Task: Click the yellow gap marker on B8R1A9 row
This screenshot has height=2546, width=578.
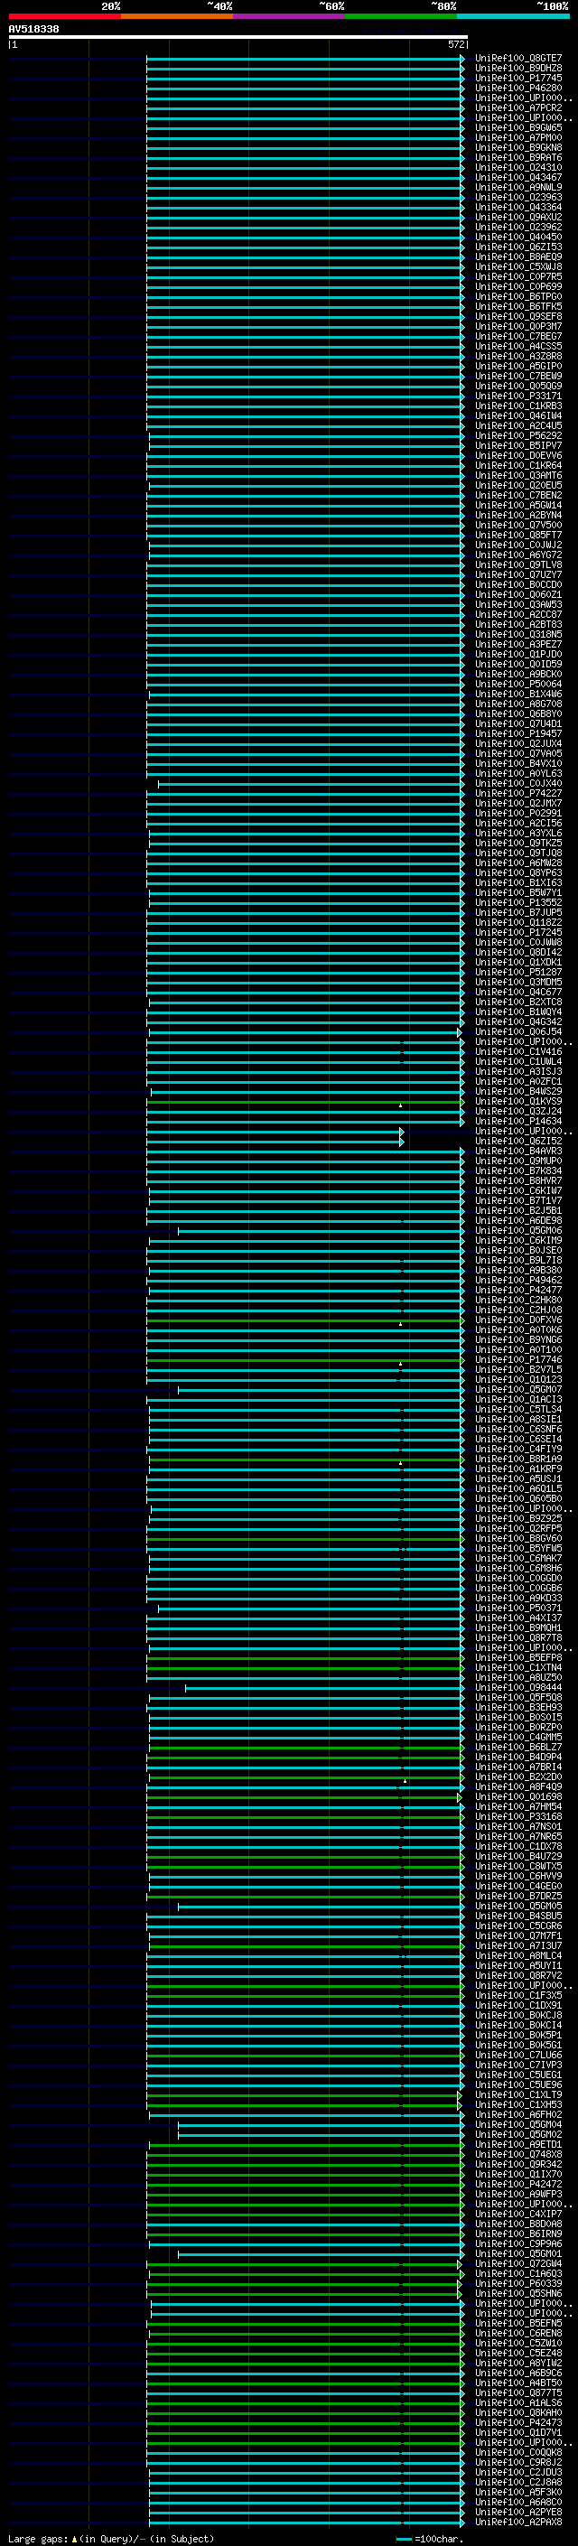Action: [400, 1463]
